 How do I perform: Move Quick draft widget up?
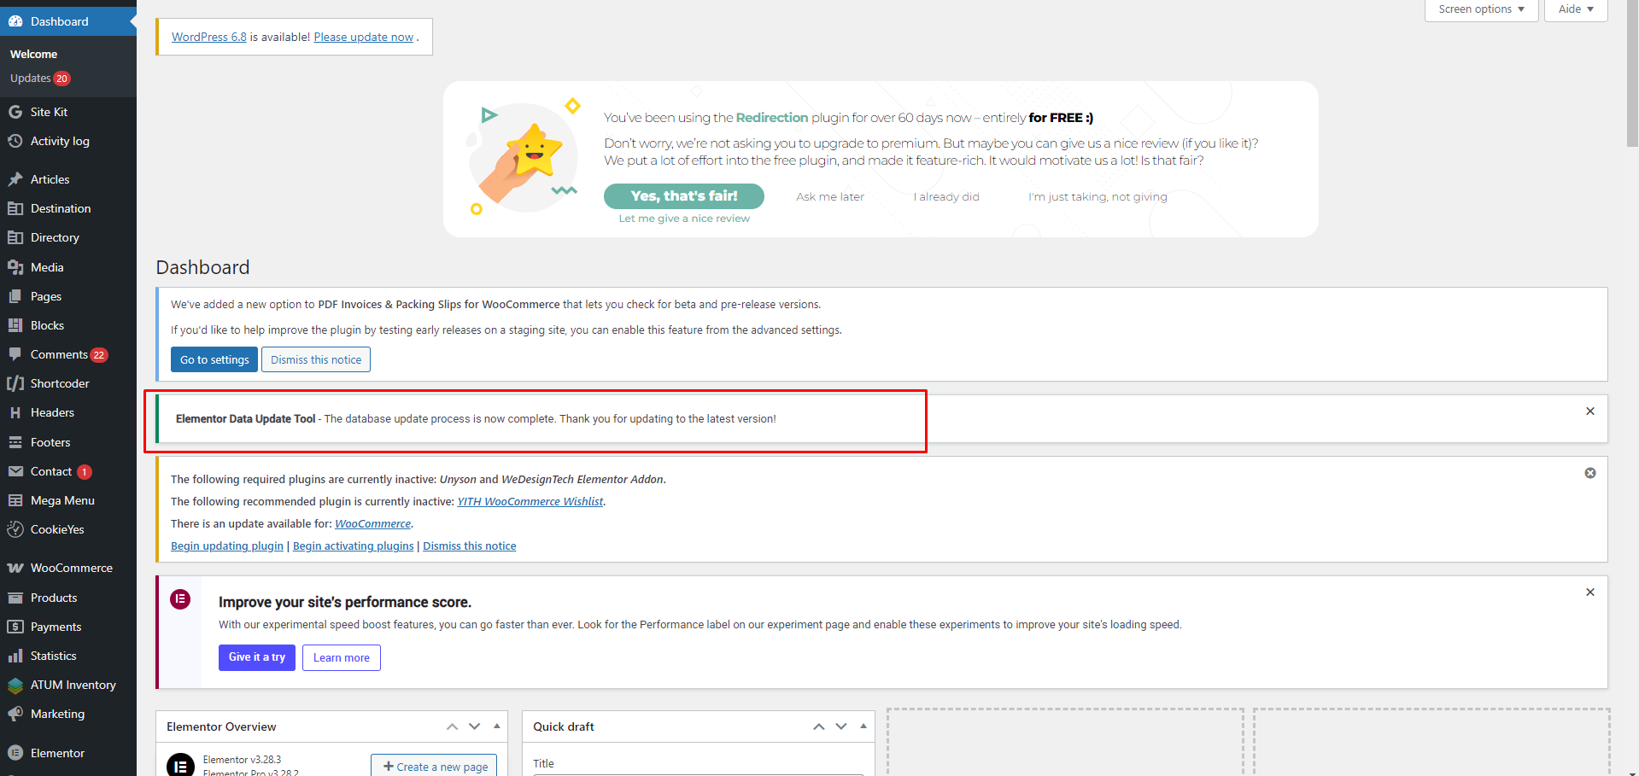click(x=819, y=726)
